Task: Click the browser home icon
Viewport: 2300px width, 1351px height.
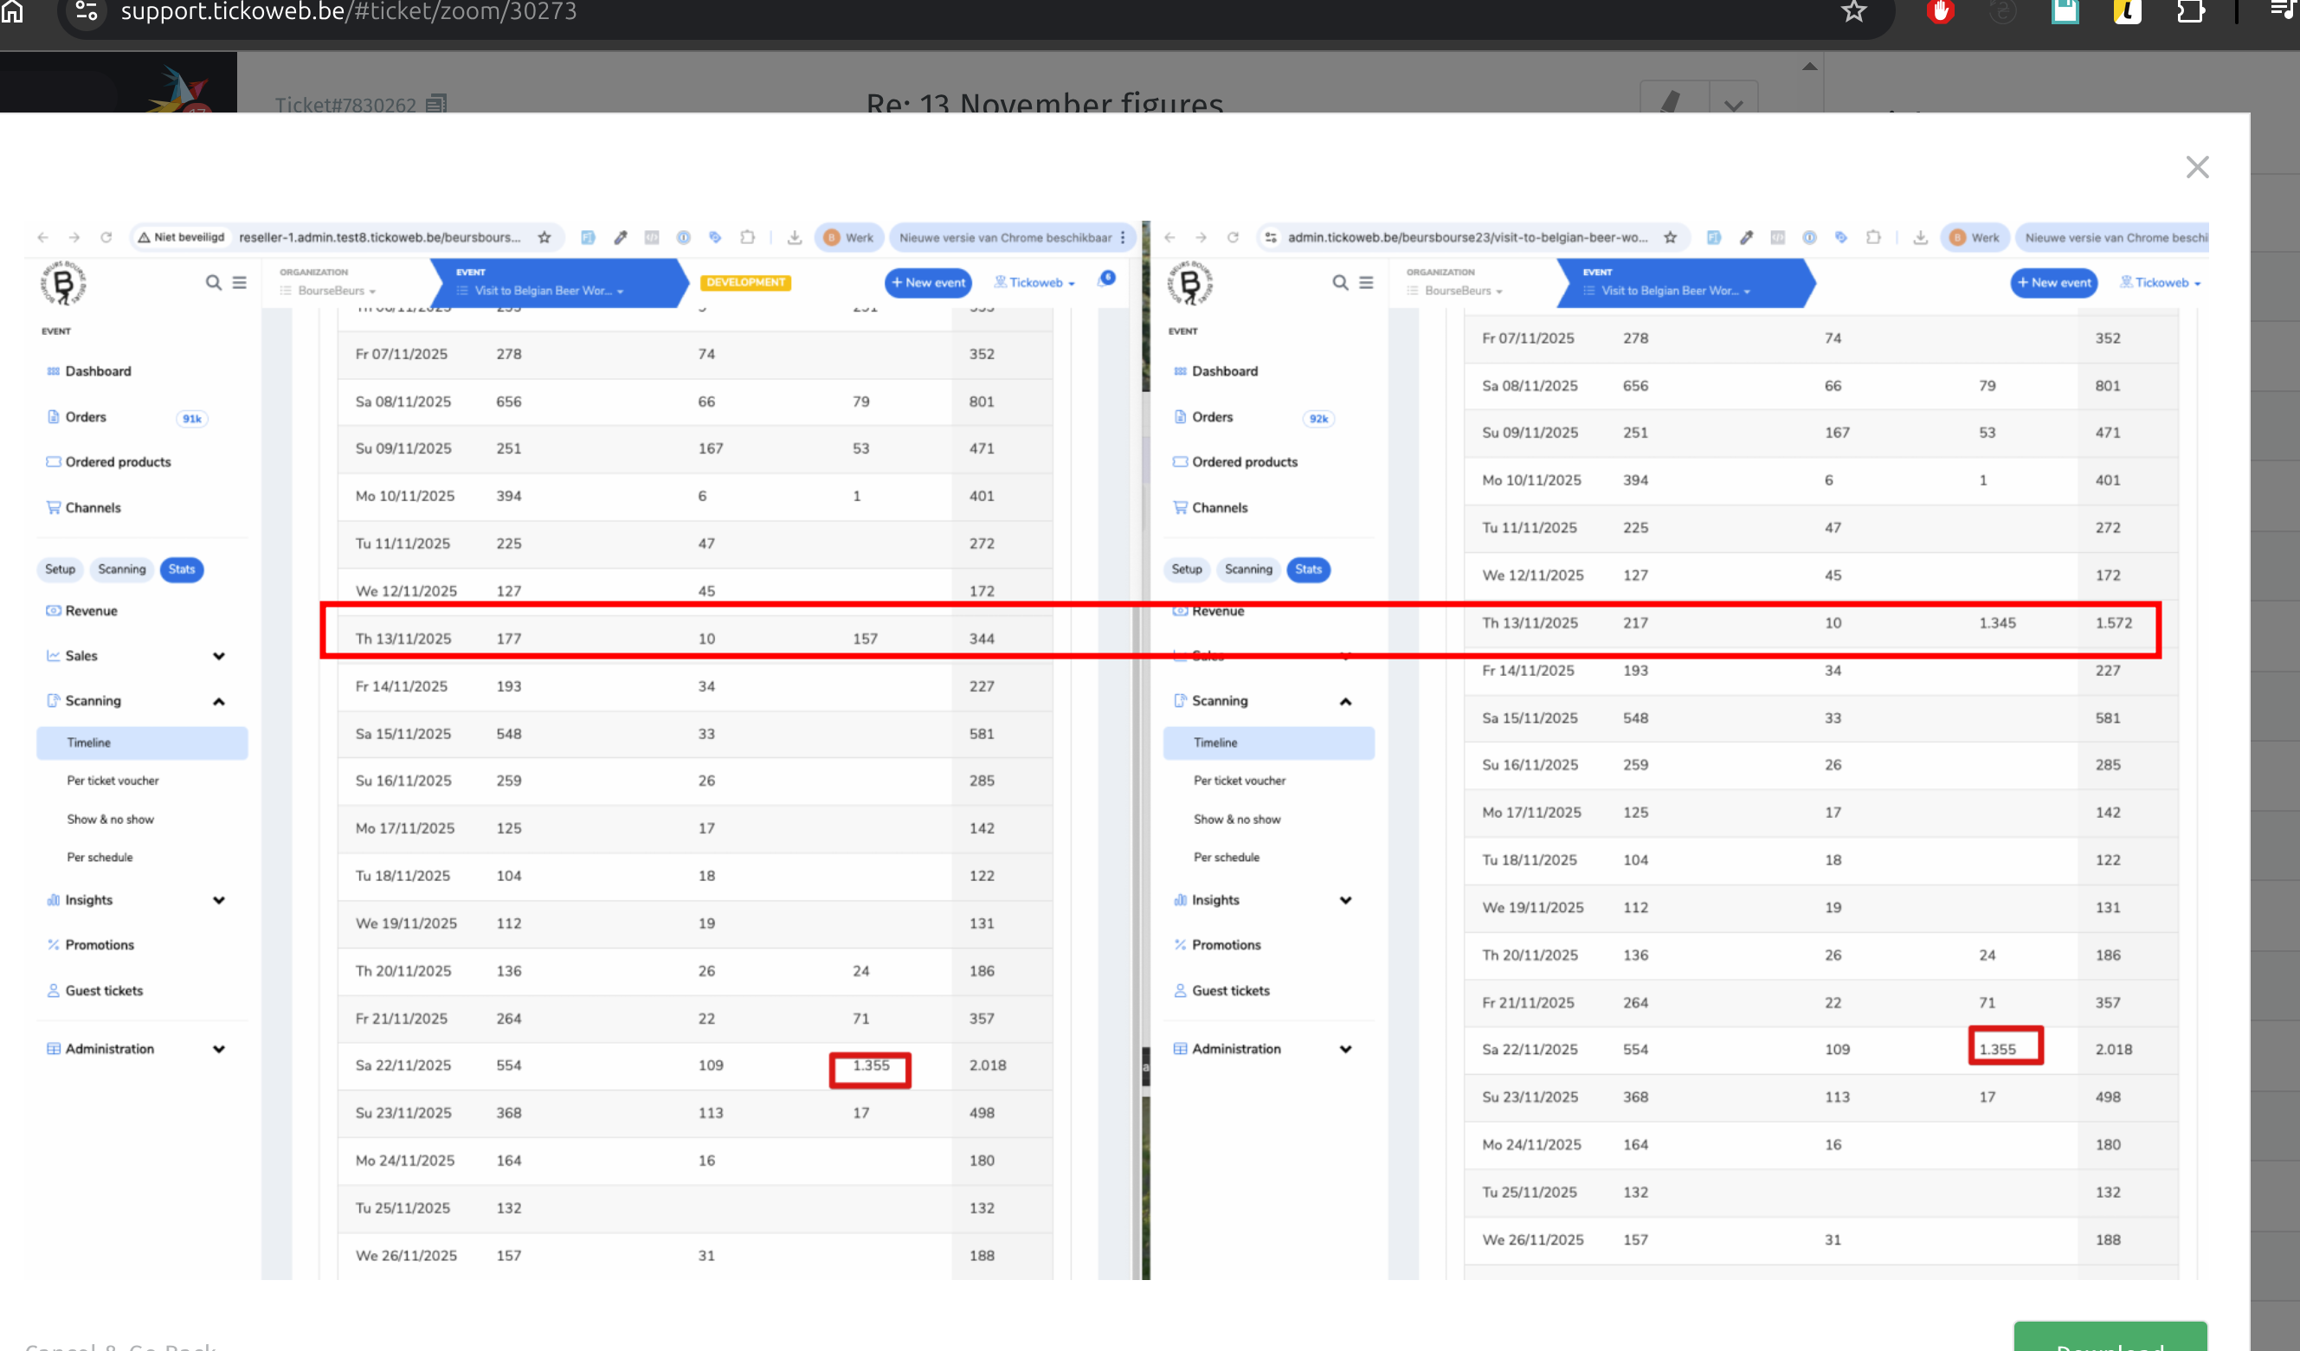Action: click(x=13, y=11)
